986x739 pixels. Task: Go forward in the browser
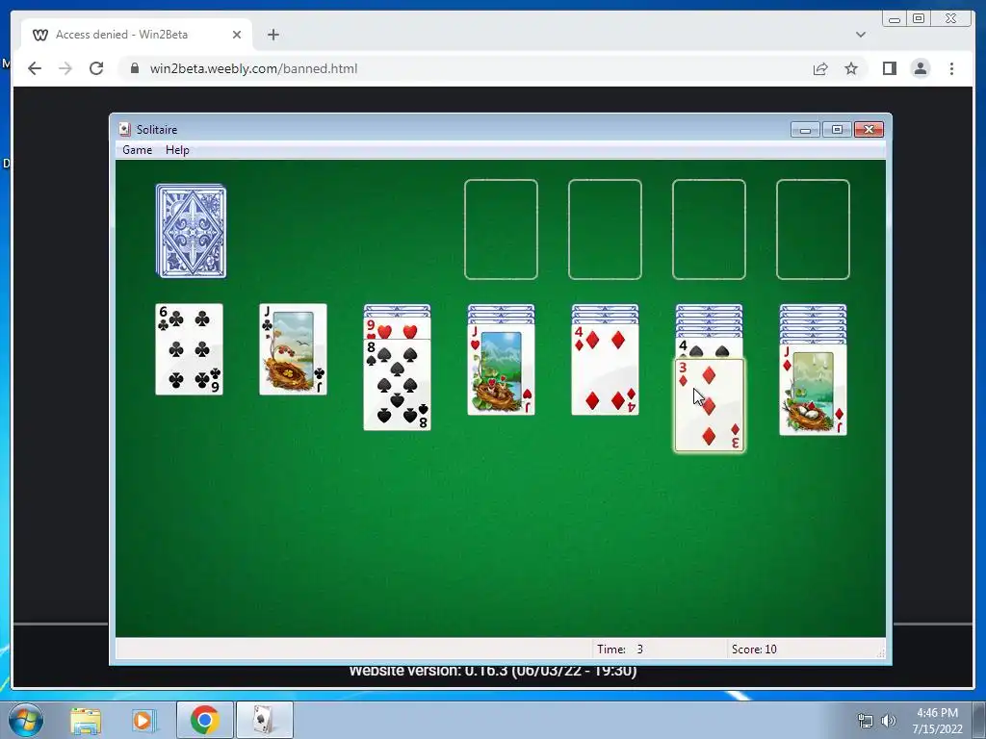(65, 68)
